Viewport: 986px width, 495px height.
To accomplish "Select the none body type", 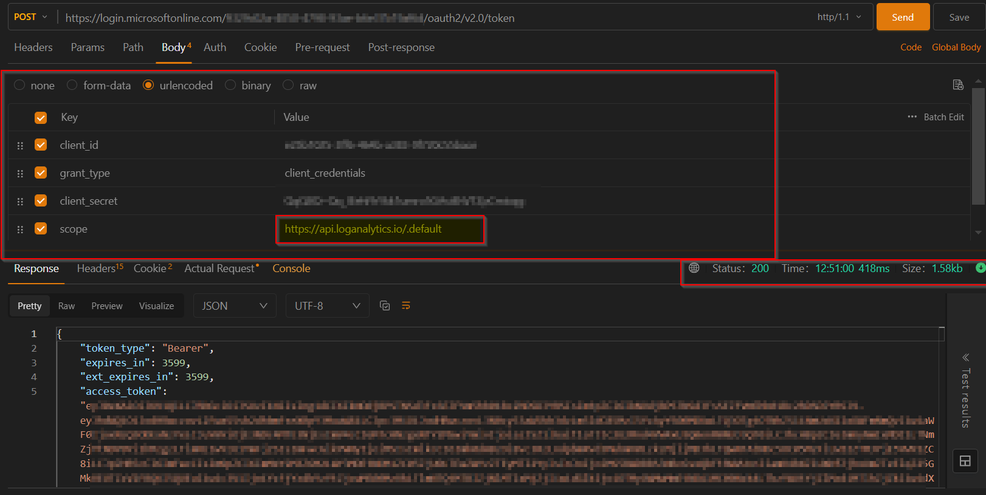I will coord(20,85).
